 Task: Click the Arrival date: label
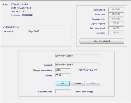point(100,14)
